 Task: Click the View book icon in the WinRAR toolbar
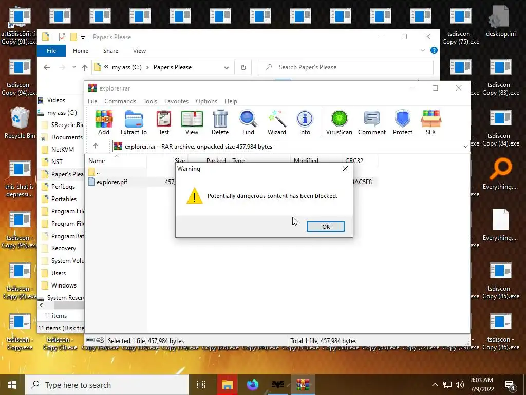[192, 122]
